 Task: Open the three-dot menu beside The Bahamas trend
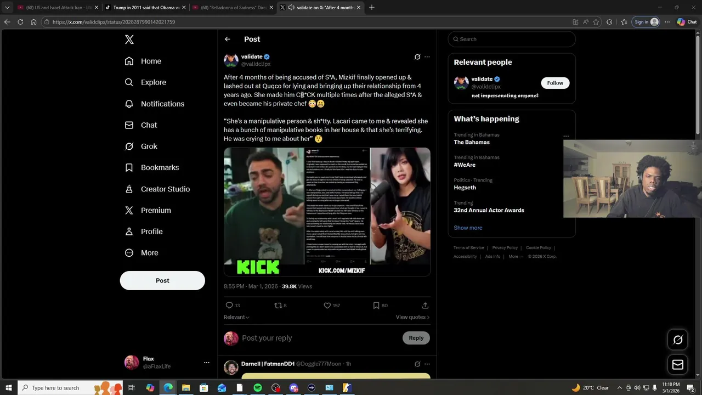566,136
